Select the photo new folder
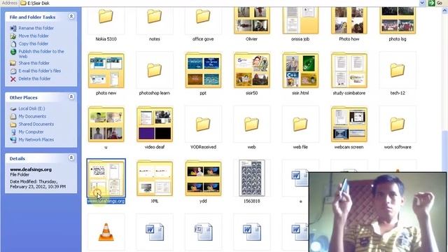This screenshot has width=448, height=252. [106, 70]
